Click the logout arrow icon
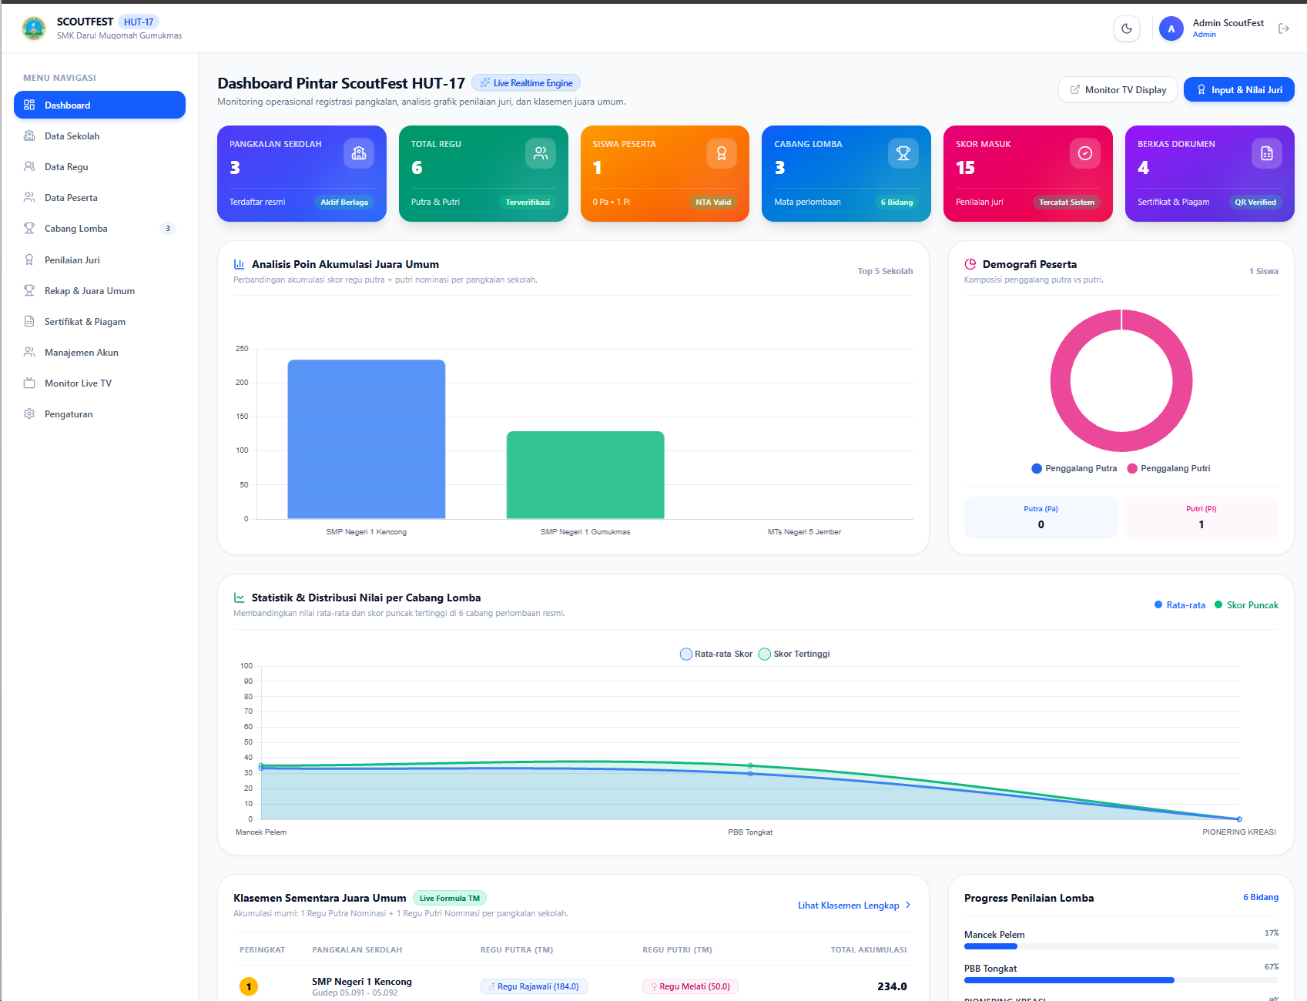Viewport: 1307px width, 1001px height. [x=1284, y=28]
